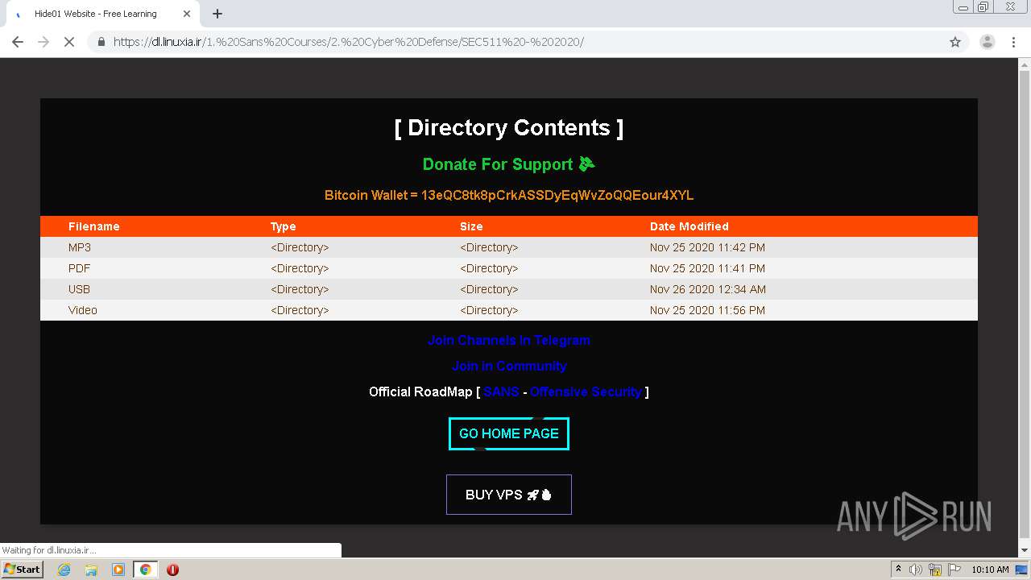Click MP3 row date Nov 25 2020 11:42 PM

pyautogui.click(x=707, y=247)
